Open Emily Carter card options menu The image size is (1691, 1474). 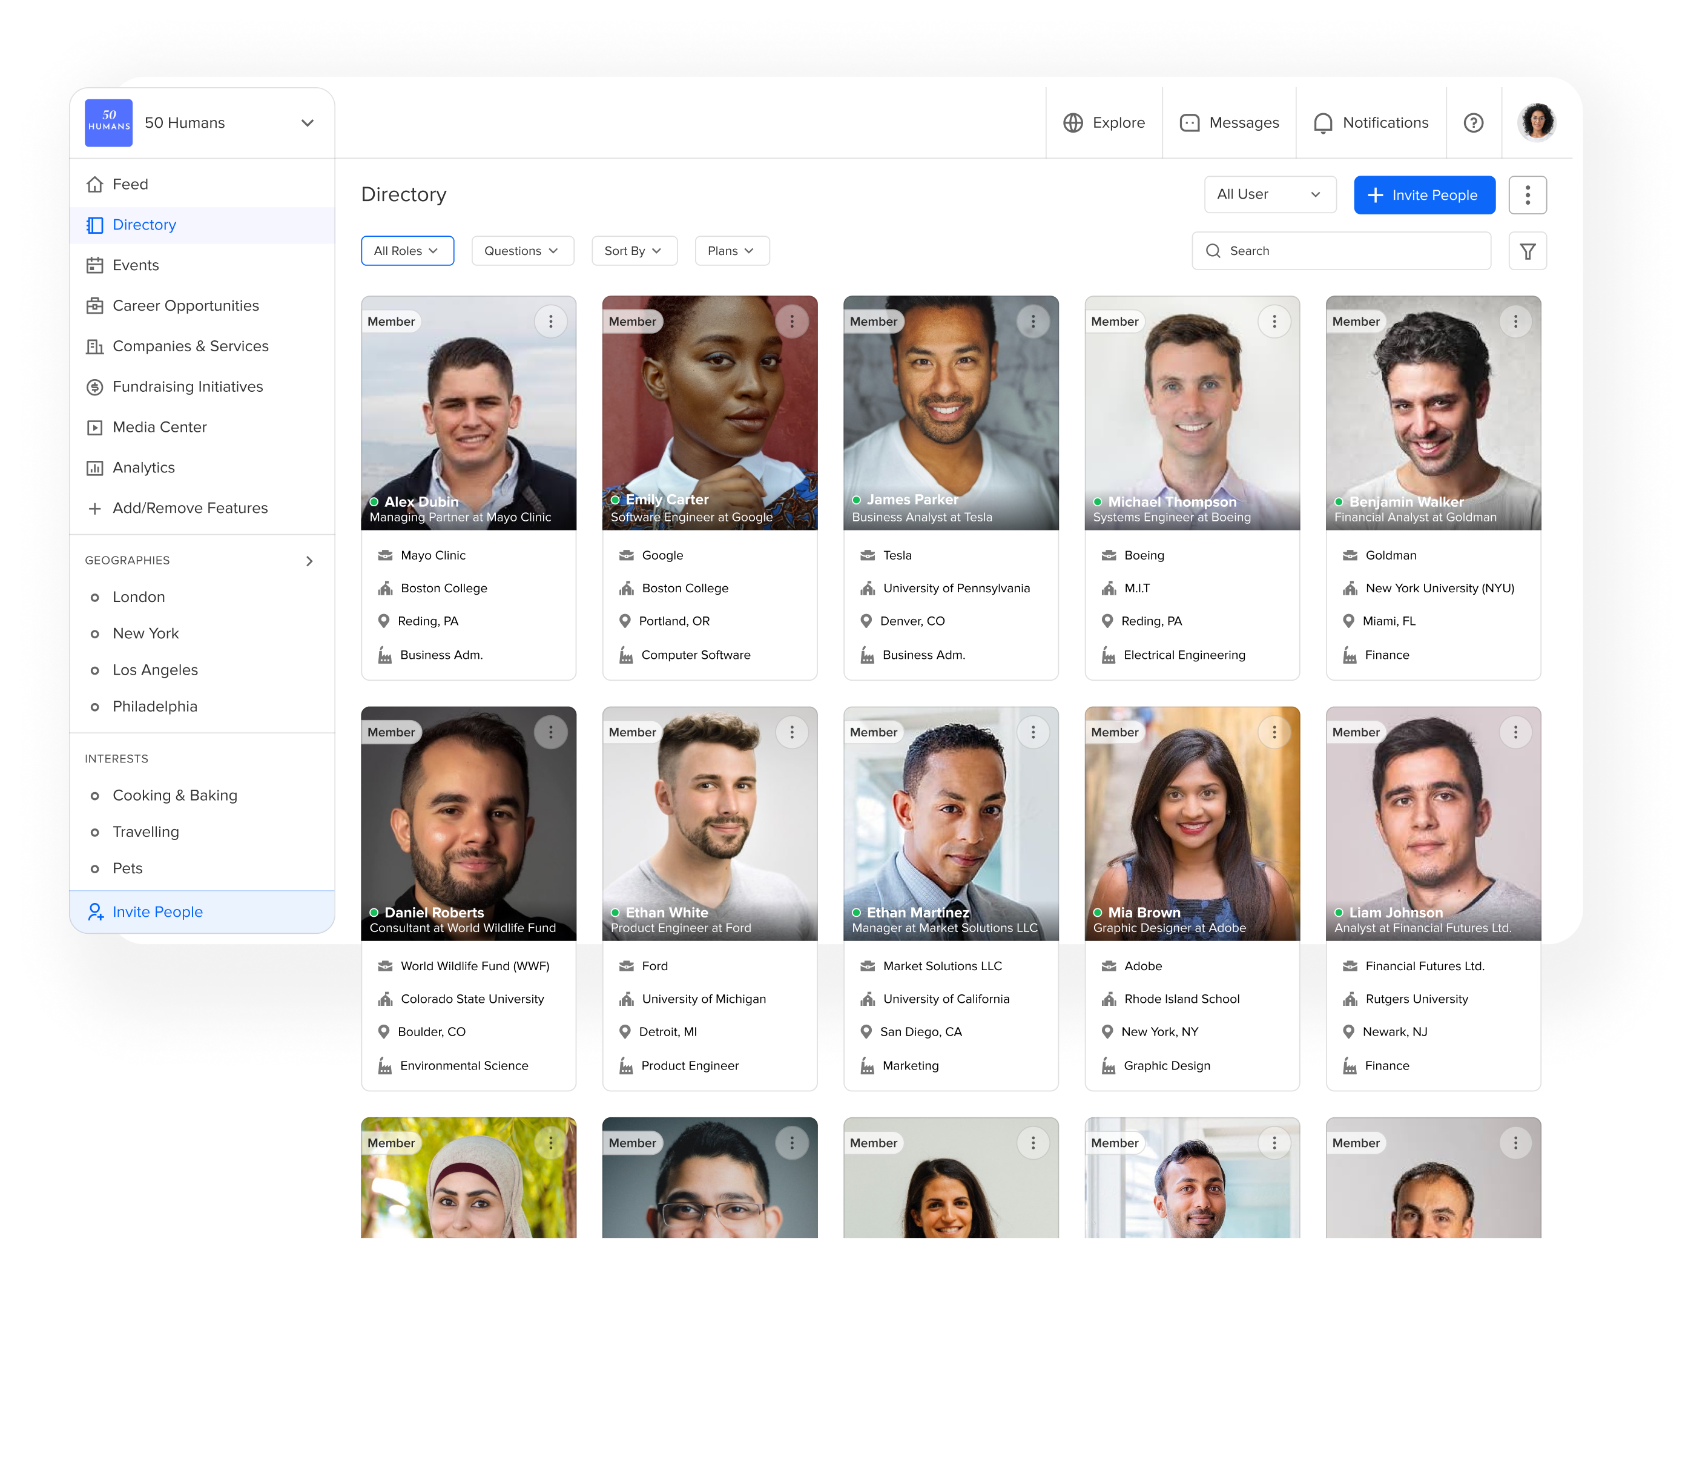[791, 322]
